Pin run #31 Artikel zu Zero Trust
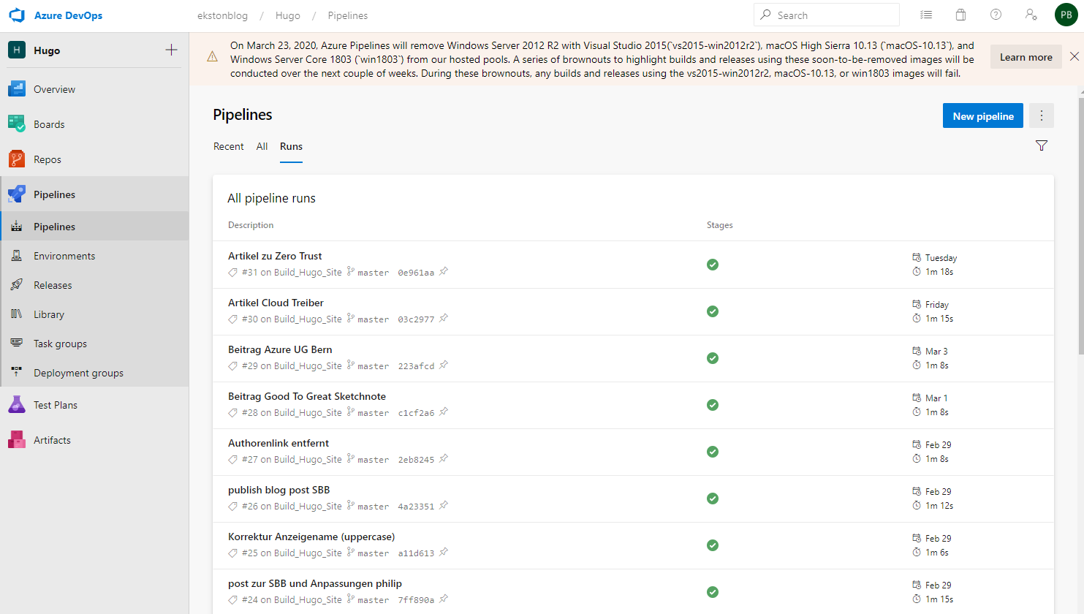This screenshot has width=1084, height=614. (444, 272)
